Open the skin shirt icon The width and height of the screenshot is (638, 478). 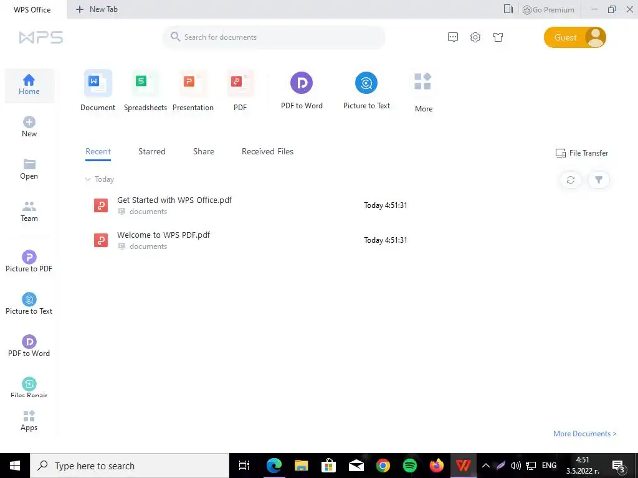pyautogui.click(x=498, y=37)
